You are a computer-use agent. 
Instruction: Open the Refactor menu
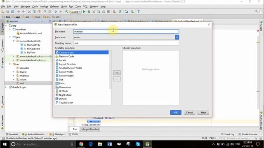55,7
